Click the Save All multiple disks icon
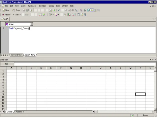The image size is (157, 118). point(27,10)
